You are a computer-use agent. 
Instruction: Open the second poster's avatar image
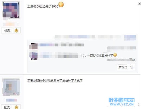click(x=11, y=87)
